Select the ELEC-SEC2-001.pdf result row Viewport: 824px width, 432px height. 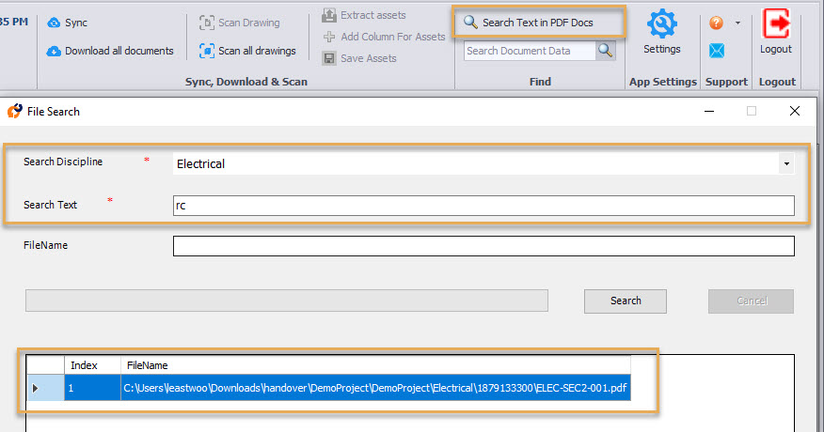point(376,387)
